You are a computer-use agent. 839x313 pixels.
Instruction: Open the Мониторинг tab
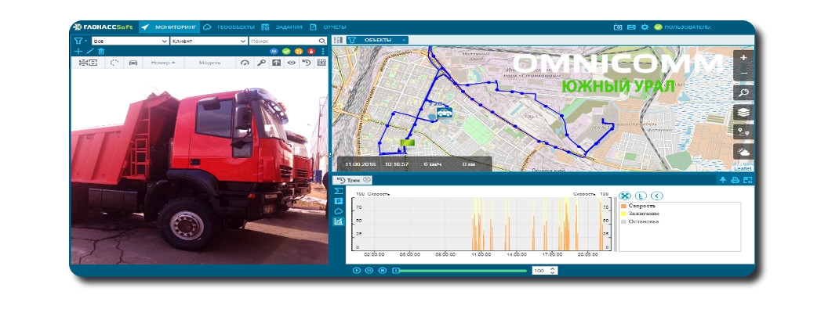(x=169, y=27)
